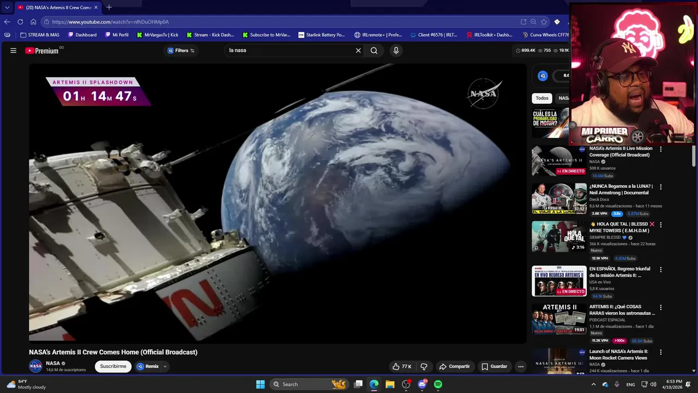Open Neil Armstrong documental thumbnail

click(559, 198)
